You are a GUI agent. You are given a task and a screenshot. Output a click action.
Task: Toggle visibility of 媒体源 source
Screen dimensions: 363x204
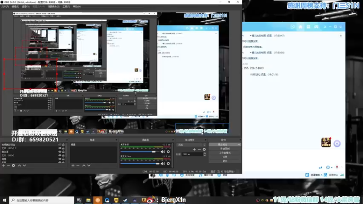tap(60, 152)
